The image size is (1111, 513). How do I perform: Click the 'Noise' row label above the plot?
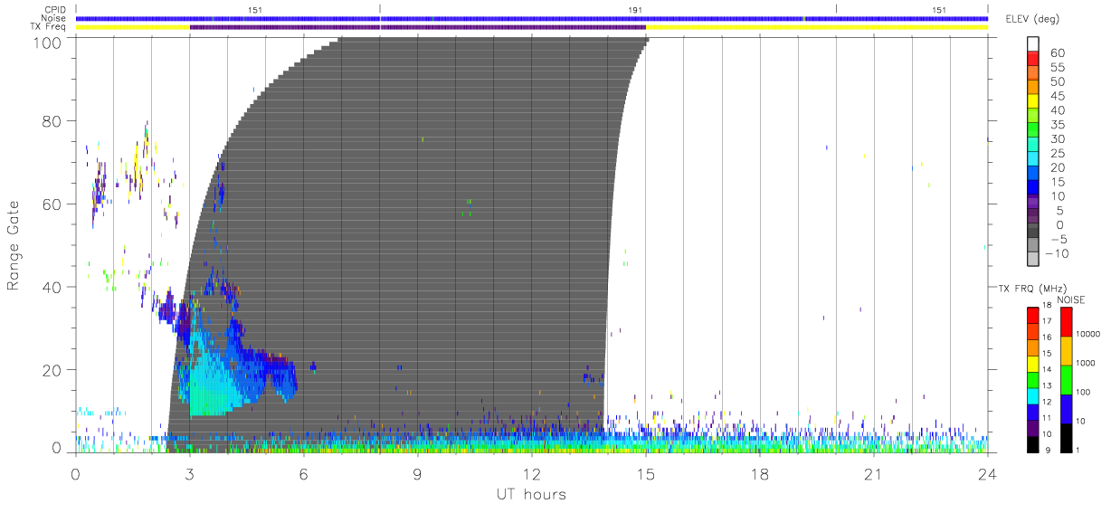[55, 18]
